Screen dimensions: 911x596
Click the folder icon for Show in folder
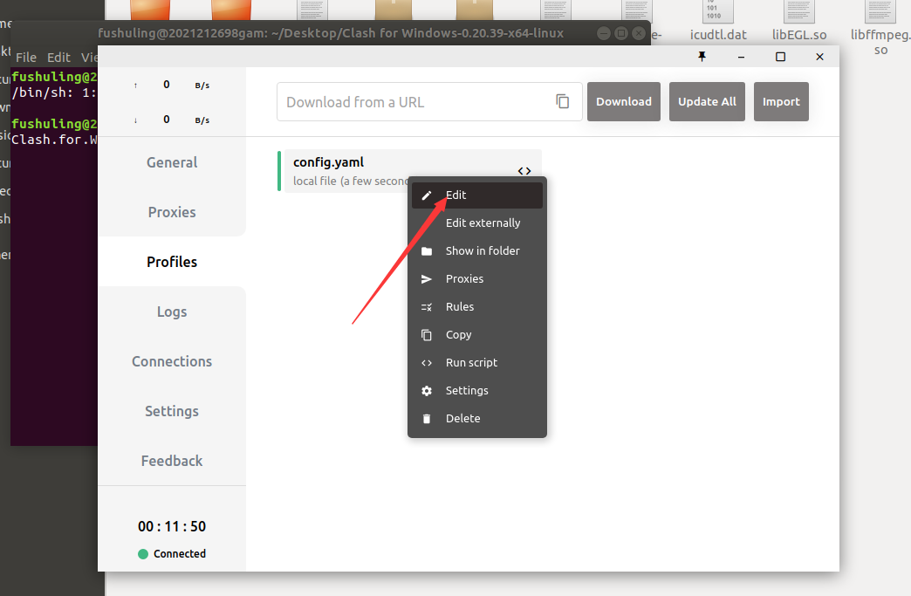(x=427, y=251)
